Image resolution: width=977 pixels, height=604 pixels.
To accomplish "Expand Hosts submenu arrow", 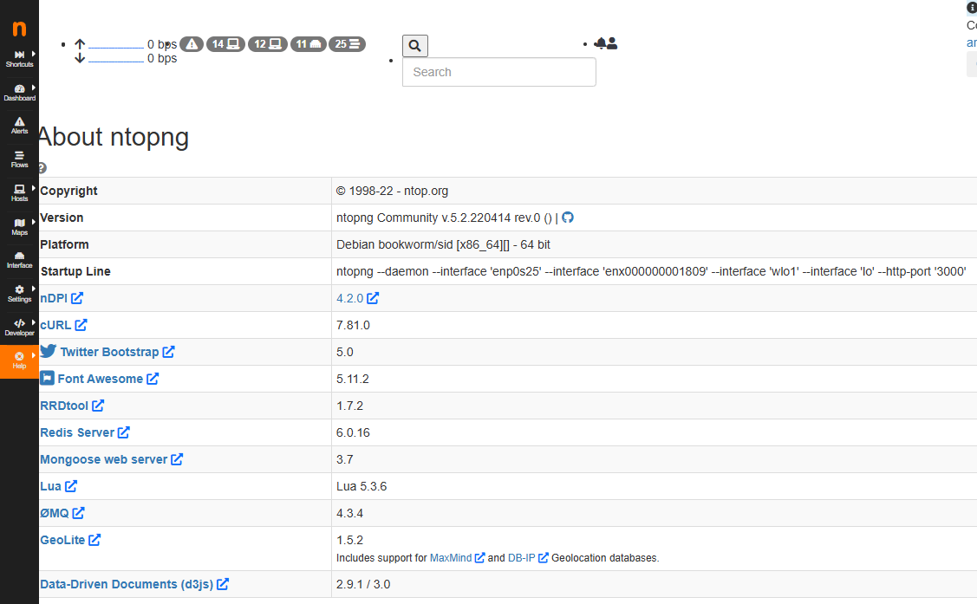I will click(x=34, y=187).
